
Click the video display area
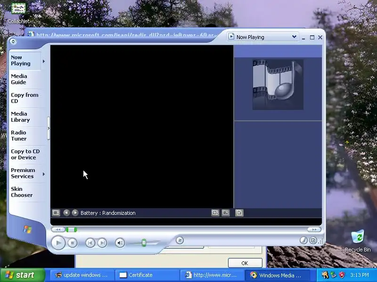pos(142,126)
